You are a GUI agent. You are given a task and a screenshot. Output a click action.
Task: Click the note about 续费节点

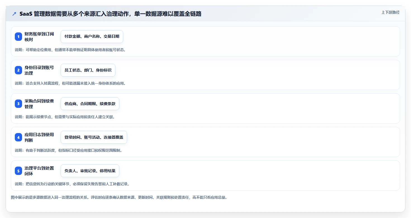coord(65,117)
